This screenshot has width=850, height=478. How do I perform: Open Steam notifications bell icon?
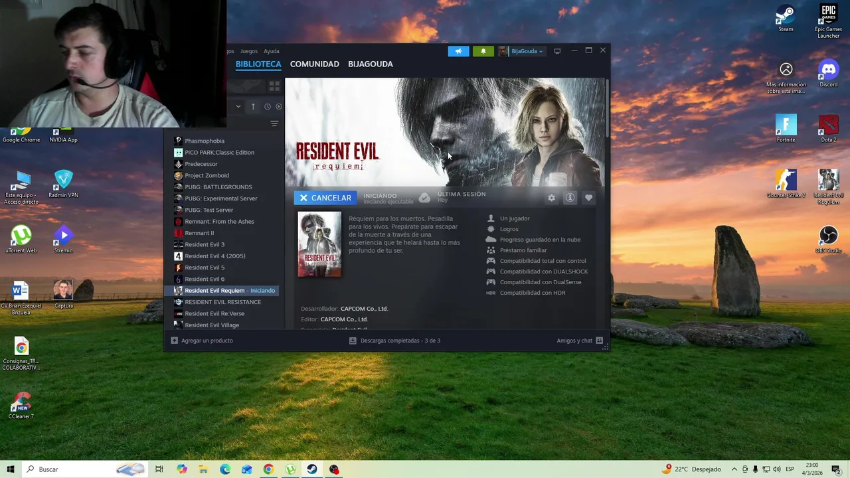click(x=483, y=51)
